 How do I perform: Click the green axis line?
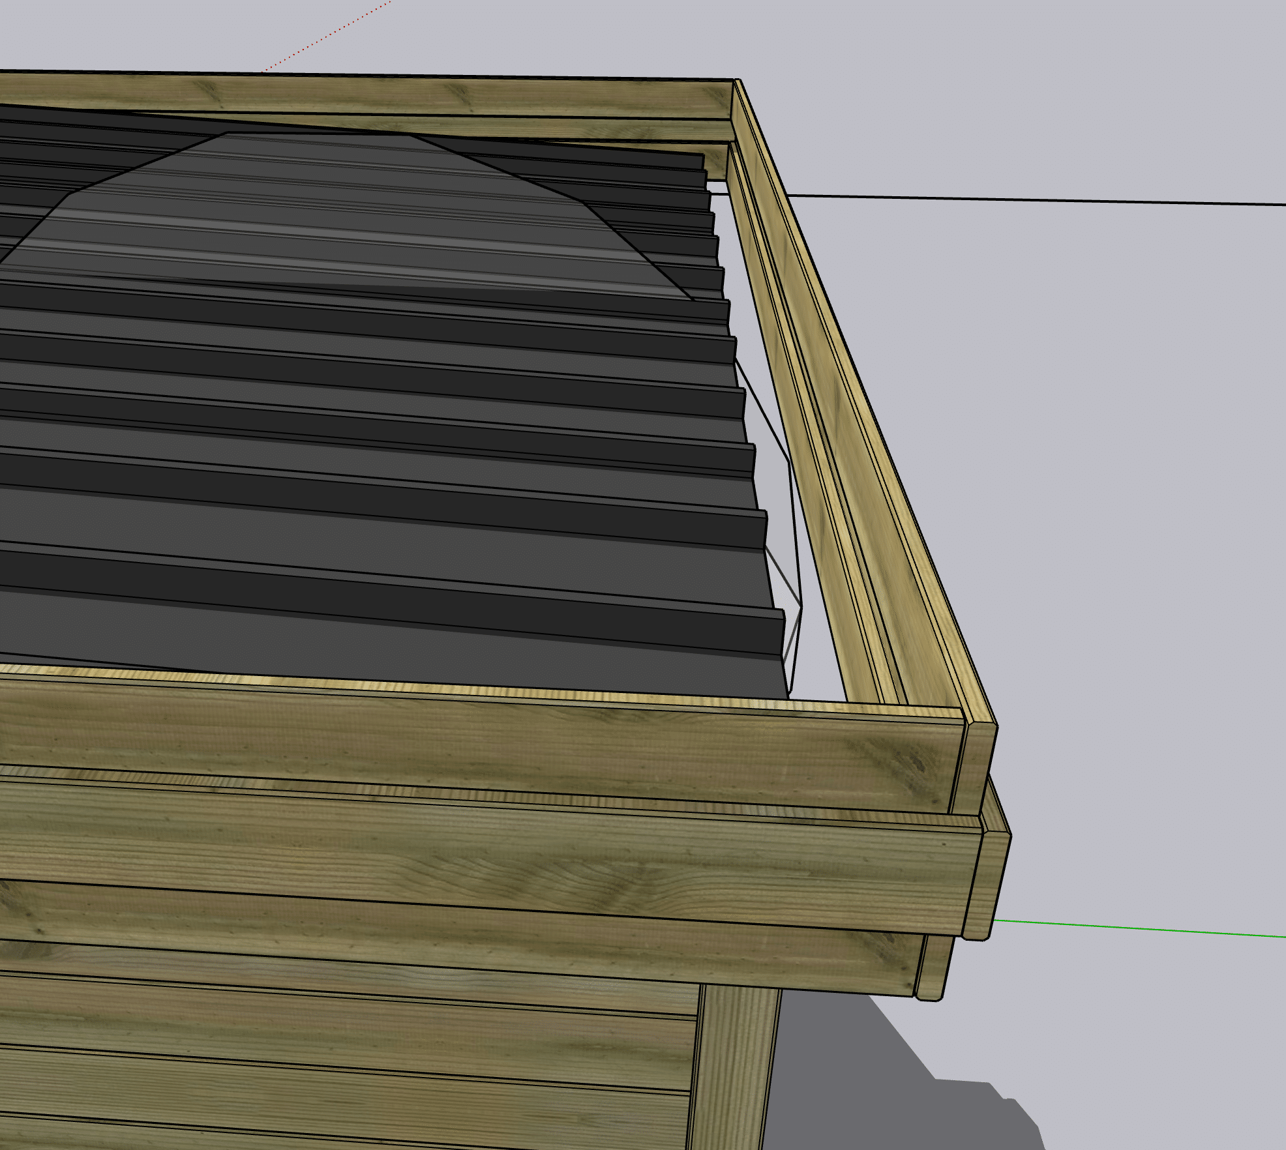coord(1141,930)
